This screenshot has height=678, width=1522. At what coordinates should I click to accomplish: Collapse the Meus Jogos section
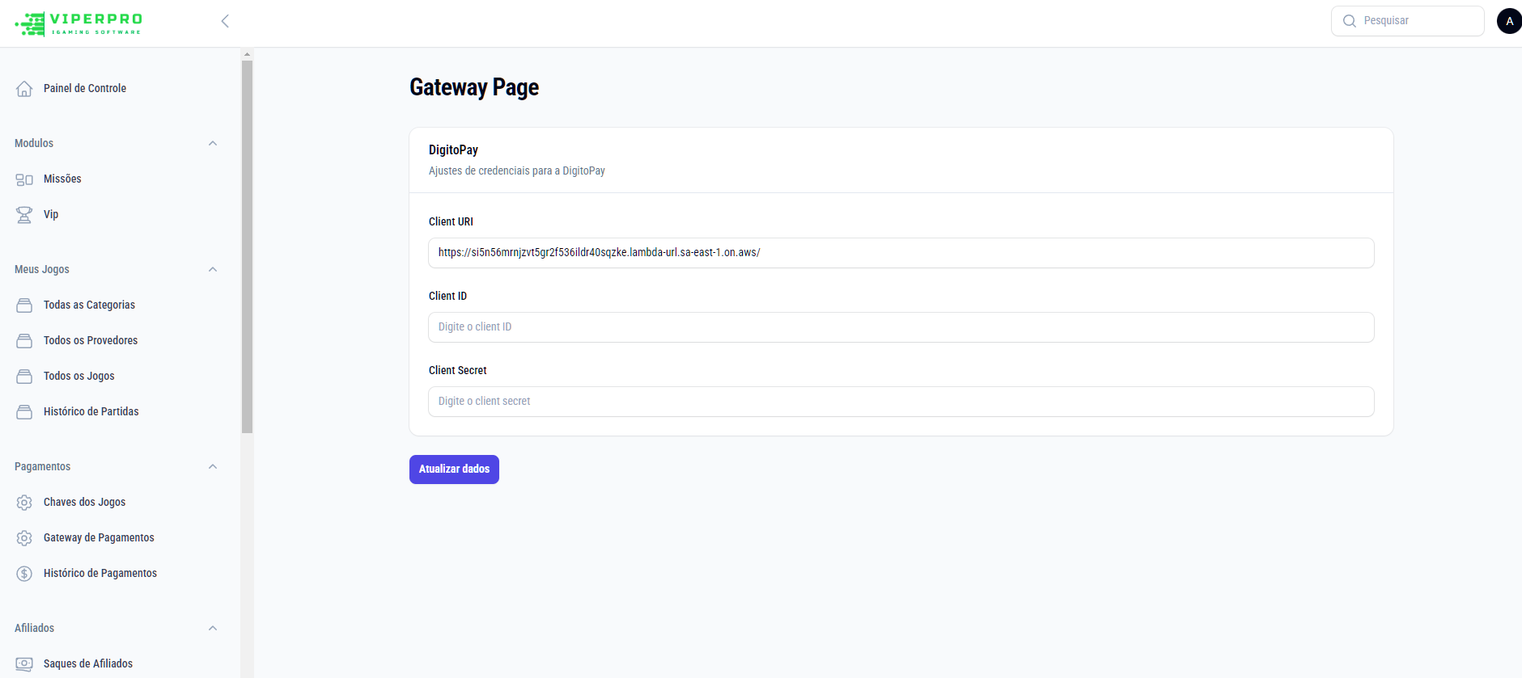(x=213, y=270)
